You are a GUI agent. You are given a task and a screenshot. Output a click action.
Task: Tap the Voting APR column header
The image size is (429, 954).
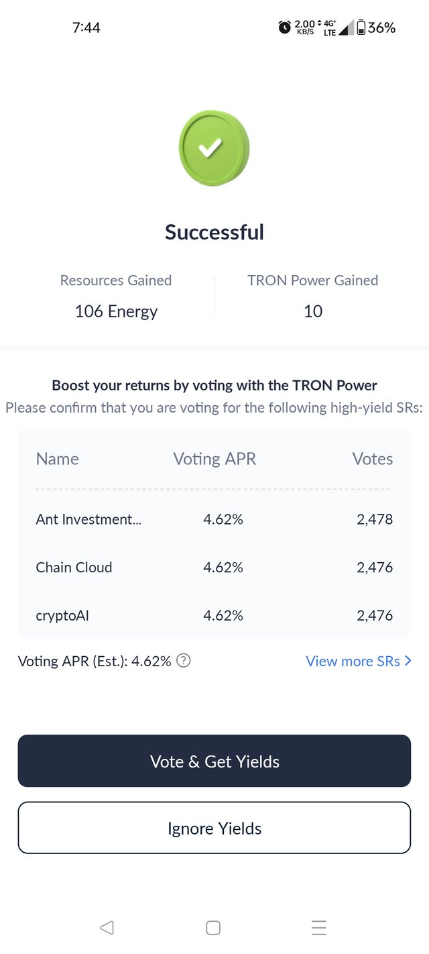[x=214, y=459]
